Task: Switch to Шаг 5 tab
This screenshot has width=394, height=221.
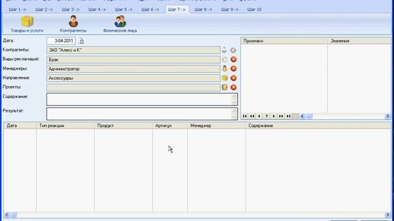Action: pos(124,10)
